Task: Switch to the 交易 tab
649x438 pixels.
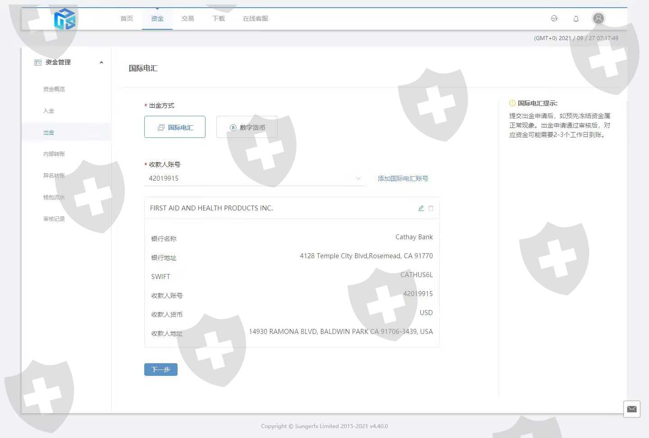Action: tap(188, 18)
